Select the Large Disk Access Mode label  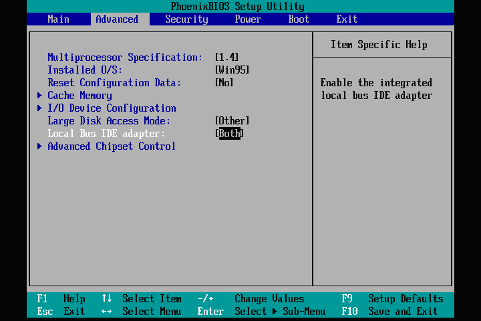tap(109, 121)
